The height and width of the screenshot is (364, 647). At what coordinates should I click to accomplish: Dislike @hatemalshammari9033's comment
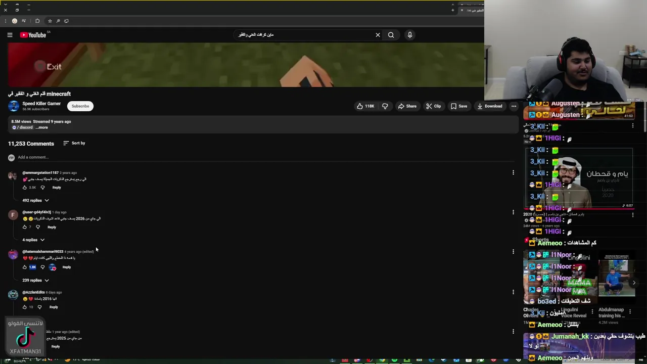click(42, 267)
